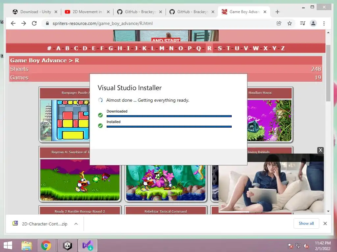Close the Game Boy Advance tab
Image resolution: width=337 pixels, height=252 pixels.
click(x=265, y=12)
